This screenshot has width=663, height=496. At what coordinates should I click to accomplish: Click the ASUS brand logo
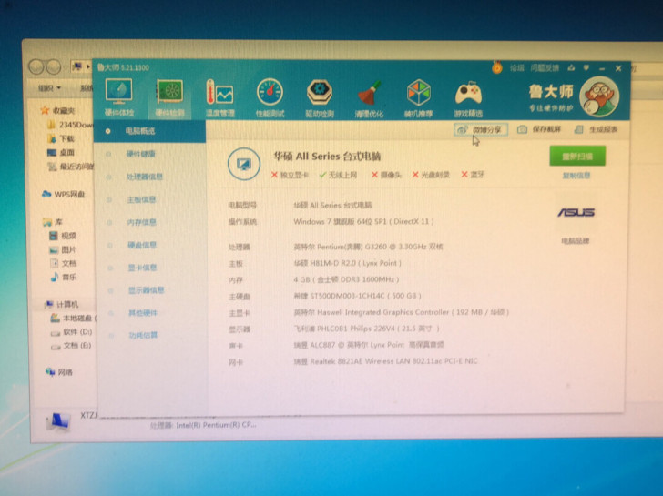pos(576,212)
